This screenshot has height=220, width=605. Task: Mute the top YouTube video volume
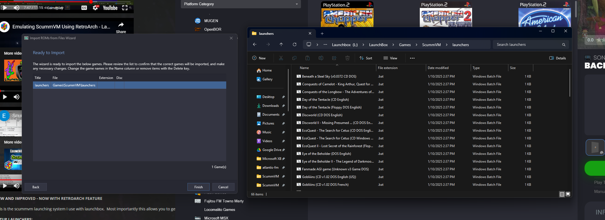pos(17,8)
